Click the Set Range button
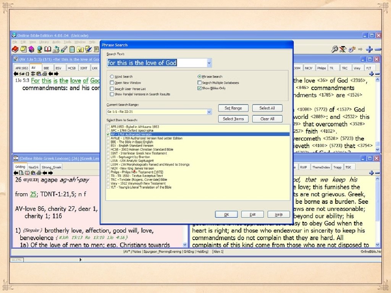Screen dimensions: 391x293 tap(233, 108)
